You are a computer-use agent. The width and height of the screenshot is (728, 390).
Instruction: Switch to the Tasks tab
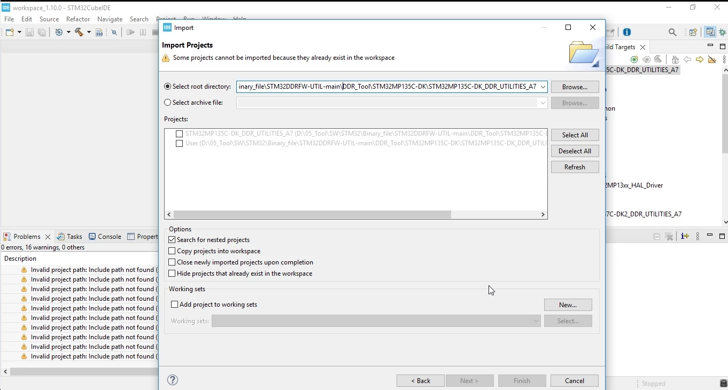pyautogui.click(x=70, y=237)
